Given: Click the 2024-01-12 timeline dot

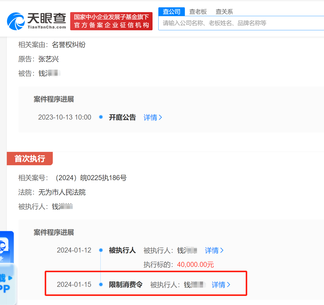Looking at the screenshot, I should [x=101, y=250].
